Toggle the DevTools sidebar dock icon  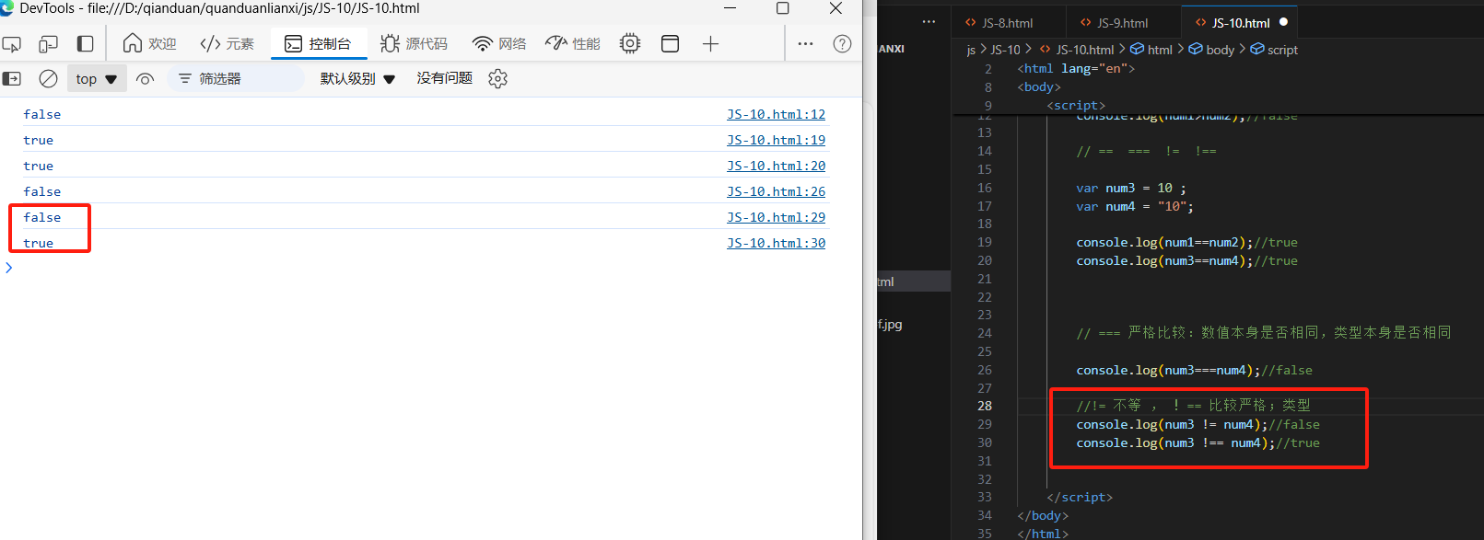pos(85,44)
